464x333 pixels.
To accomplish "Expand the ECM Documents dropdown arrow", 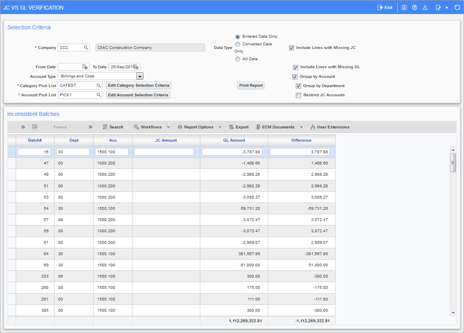I will pos(301,127).
